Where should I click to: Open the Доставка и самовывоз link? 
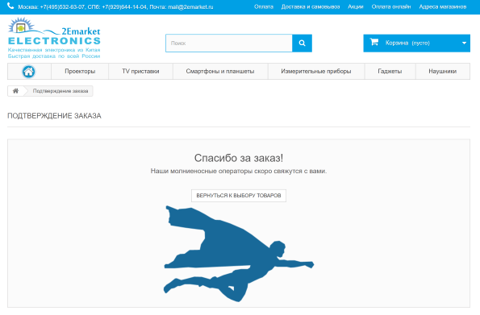311,6
